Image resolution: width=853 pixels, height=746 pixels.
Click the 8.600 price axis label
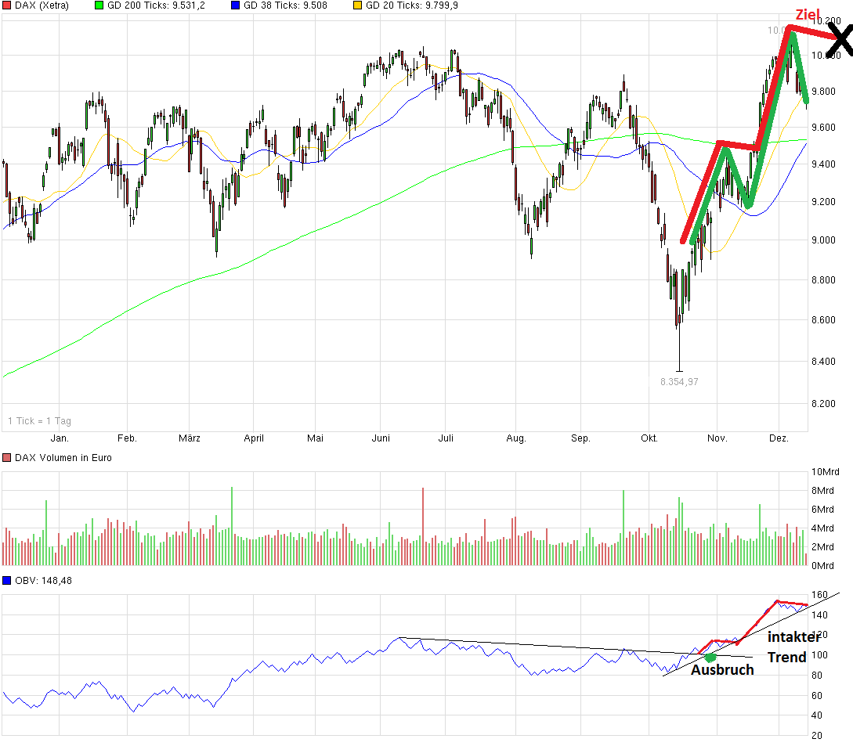tap(823, 319)
